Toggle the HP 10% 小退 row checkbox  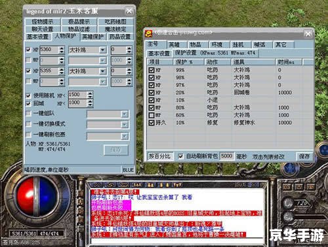coord(152,100)
